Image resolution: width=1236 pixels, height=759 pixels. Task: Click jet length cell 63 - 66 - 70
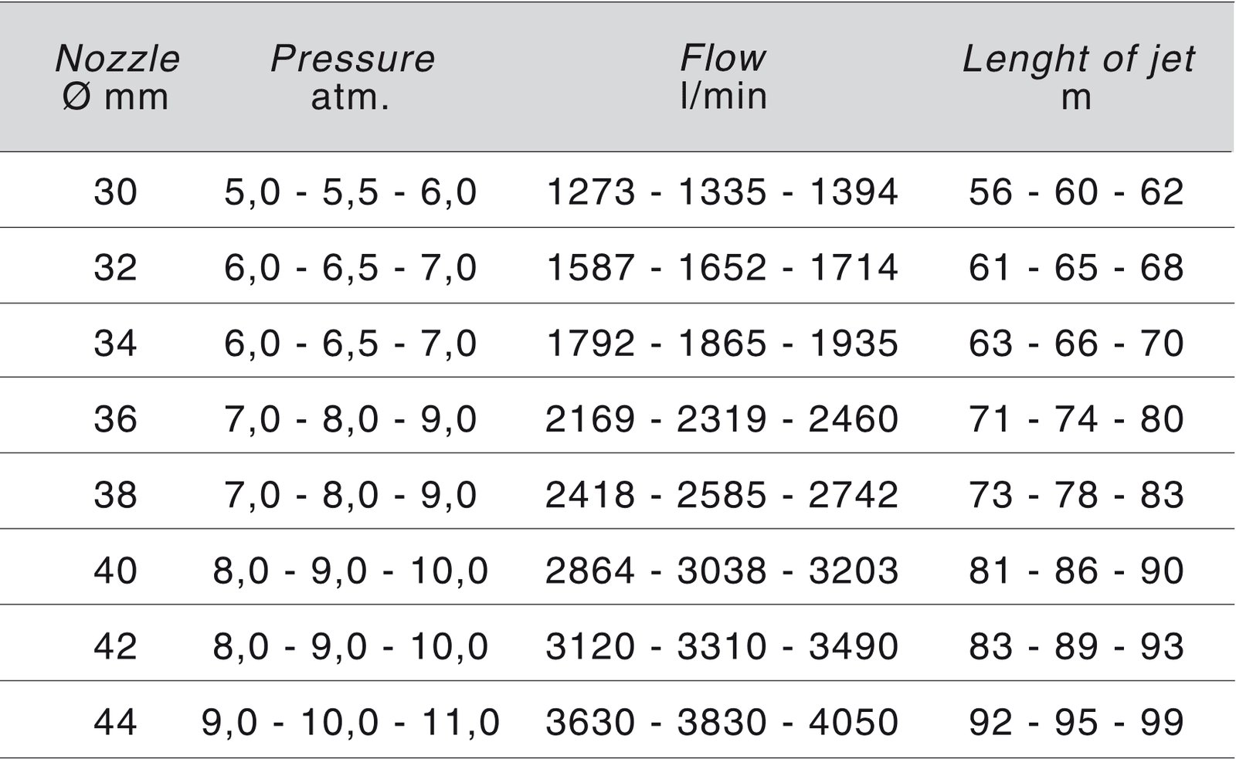[1076, 343]
